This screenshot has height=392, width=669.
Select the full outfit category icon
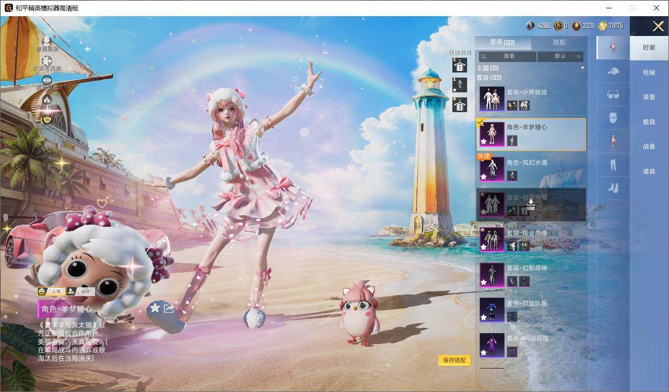pos(613,47)
